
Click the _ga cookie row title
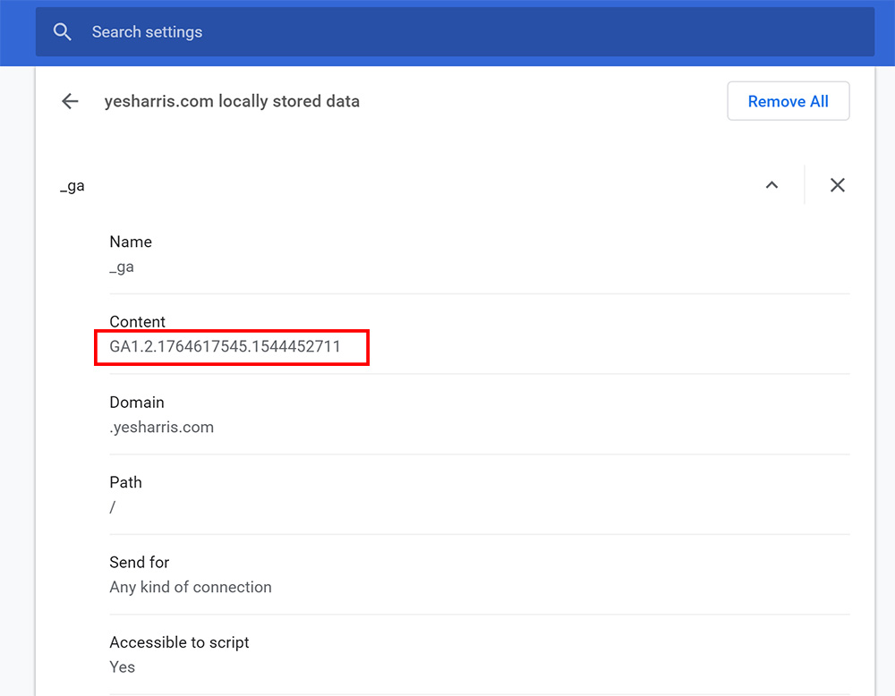(x=72, y=186)
